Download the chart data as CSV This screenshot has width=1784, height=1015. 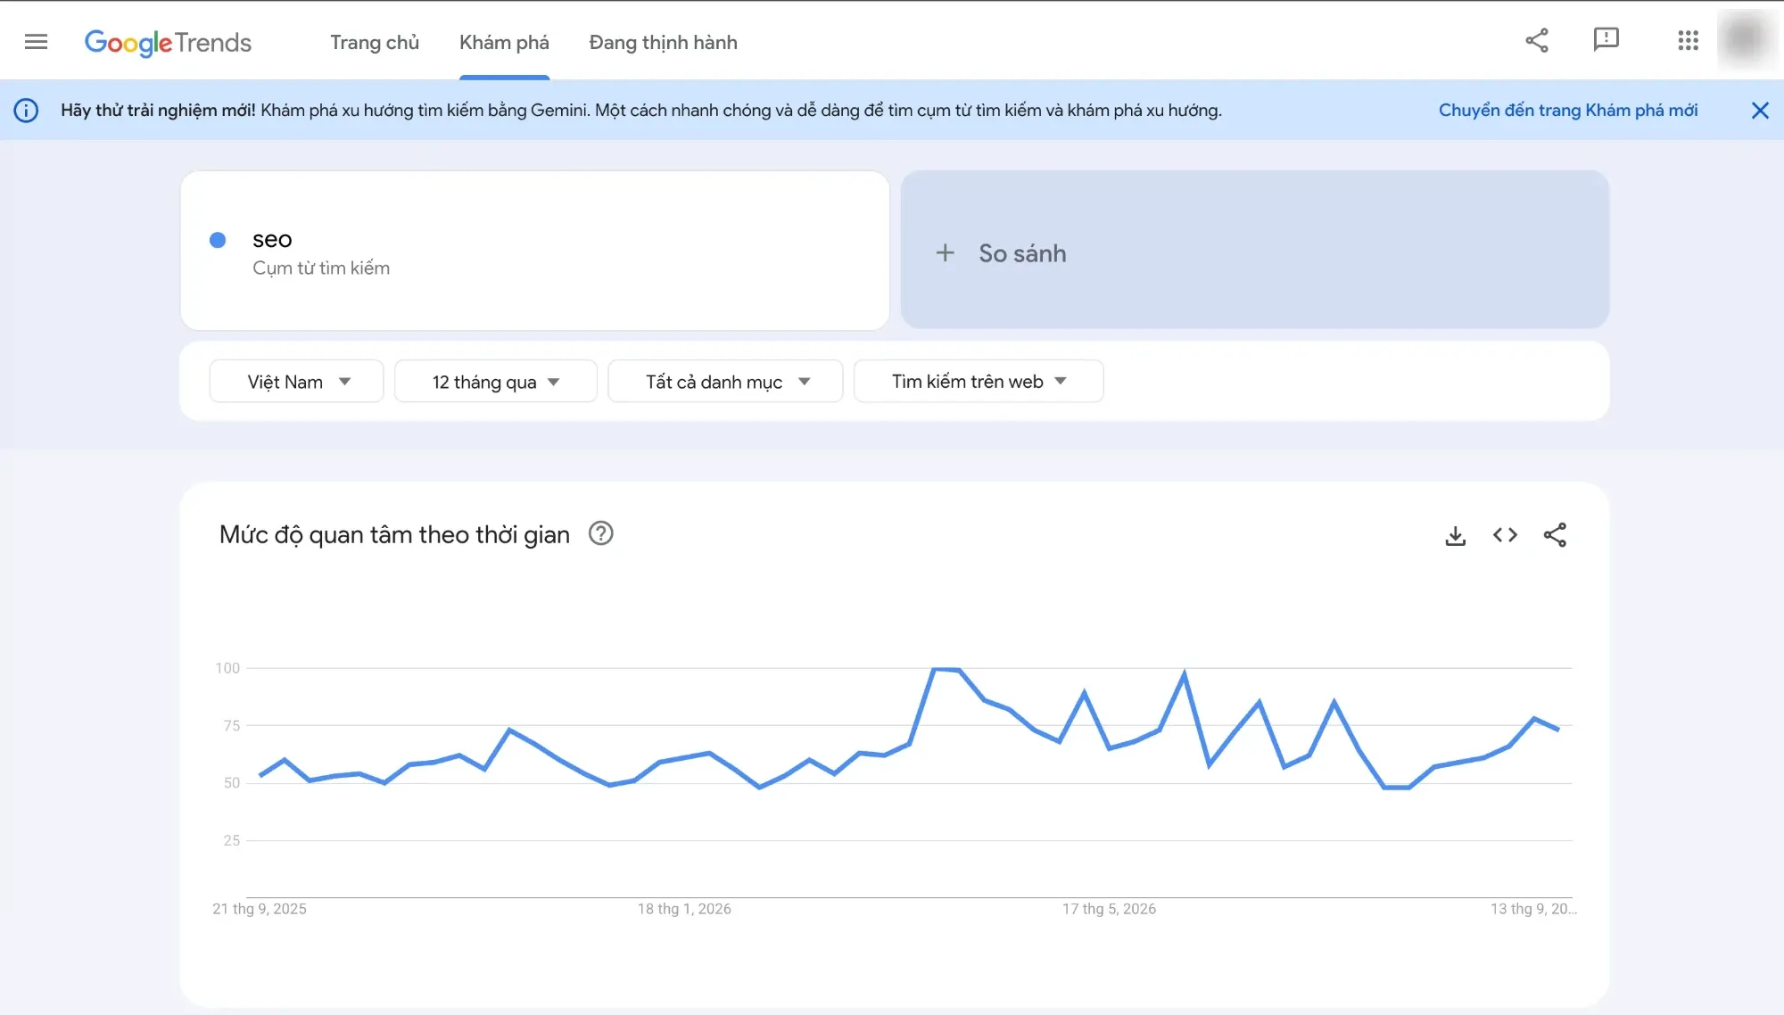[x=1455, y=535]
